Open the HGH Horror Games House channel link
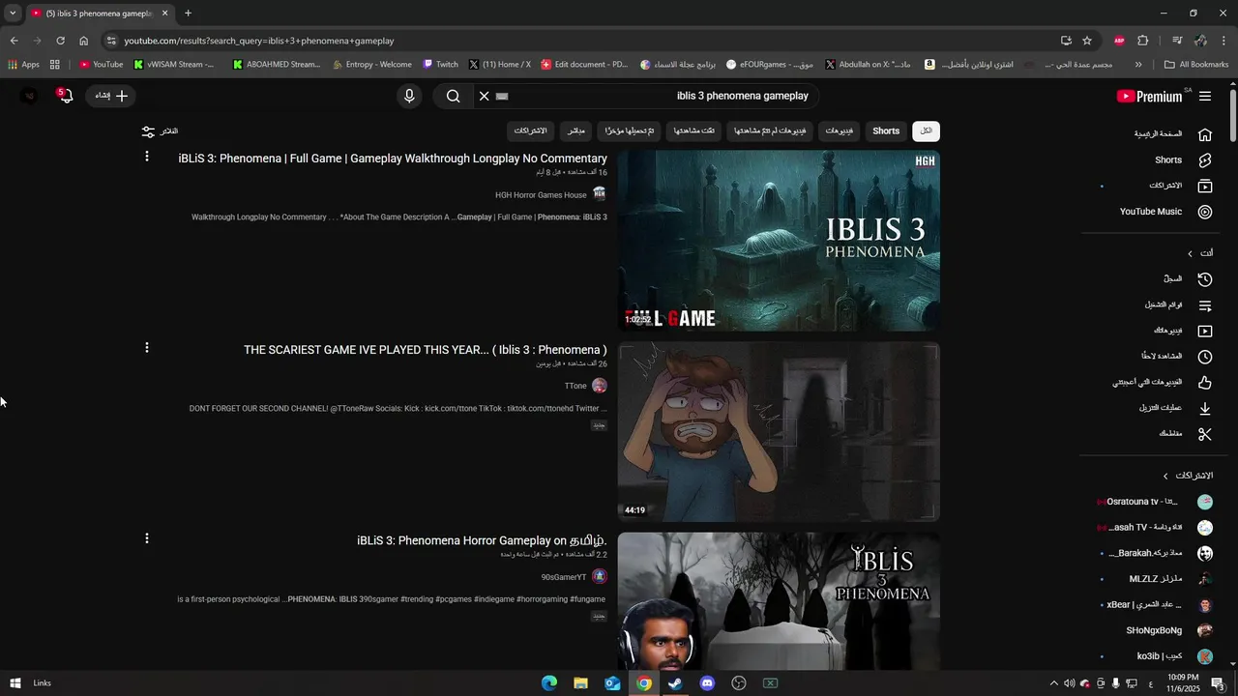1238x696 pixels. pos(542,195)
